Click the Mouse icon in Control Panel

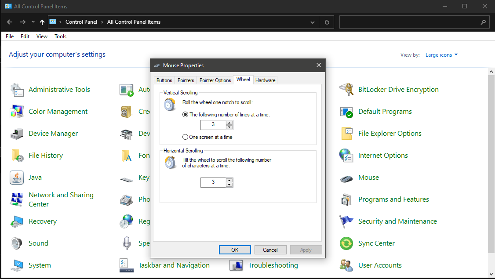point(346,179)
